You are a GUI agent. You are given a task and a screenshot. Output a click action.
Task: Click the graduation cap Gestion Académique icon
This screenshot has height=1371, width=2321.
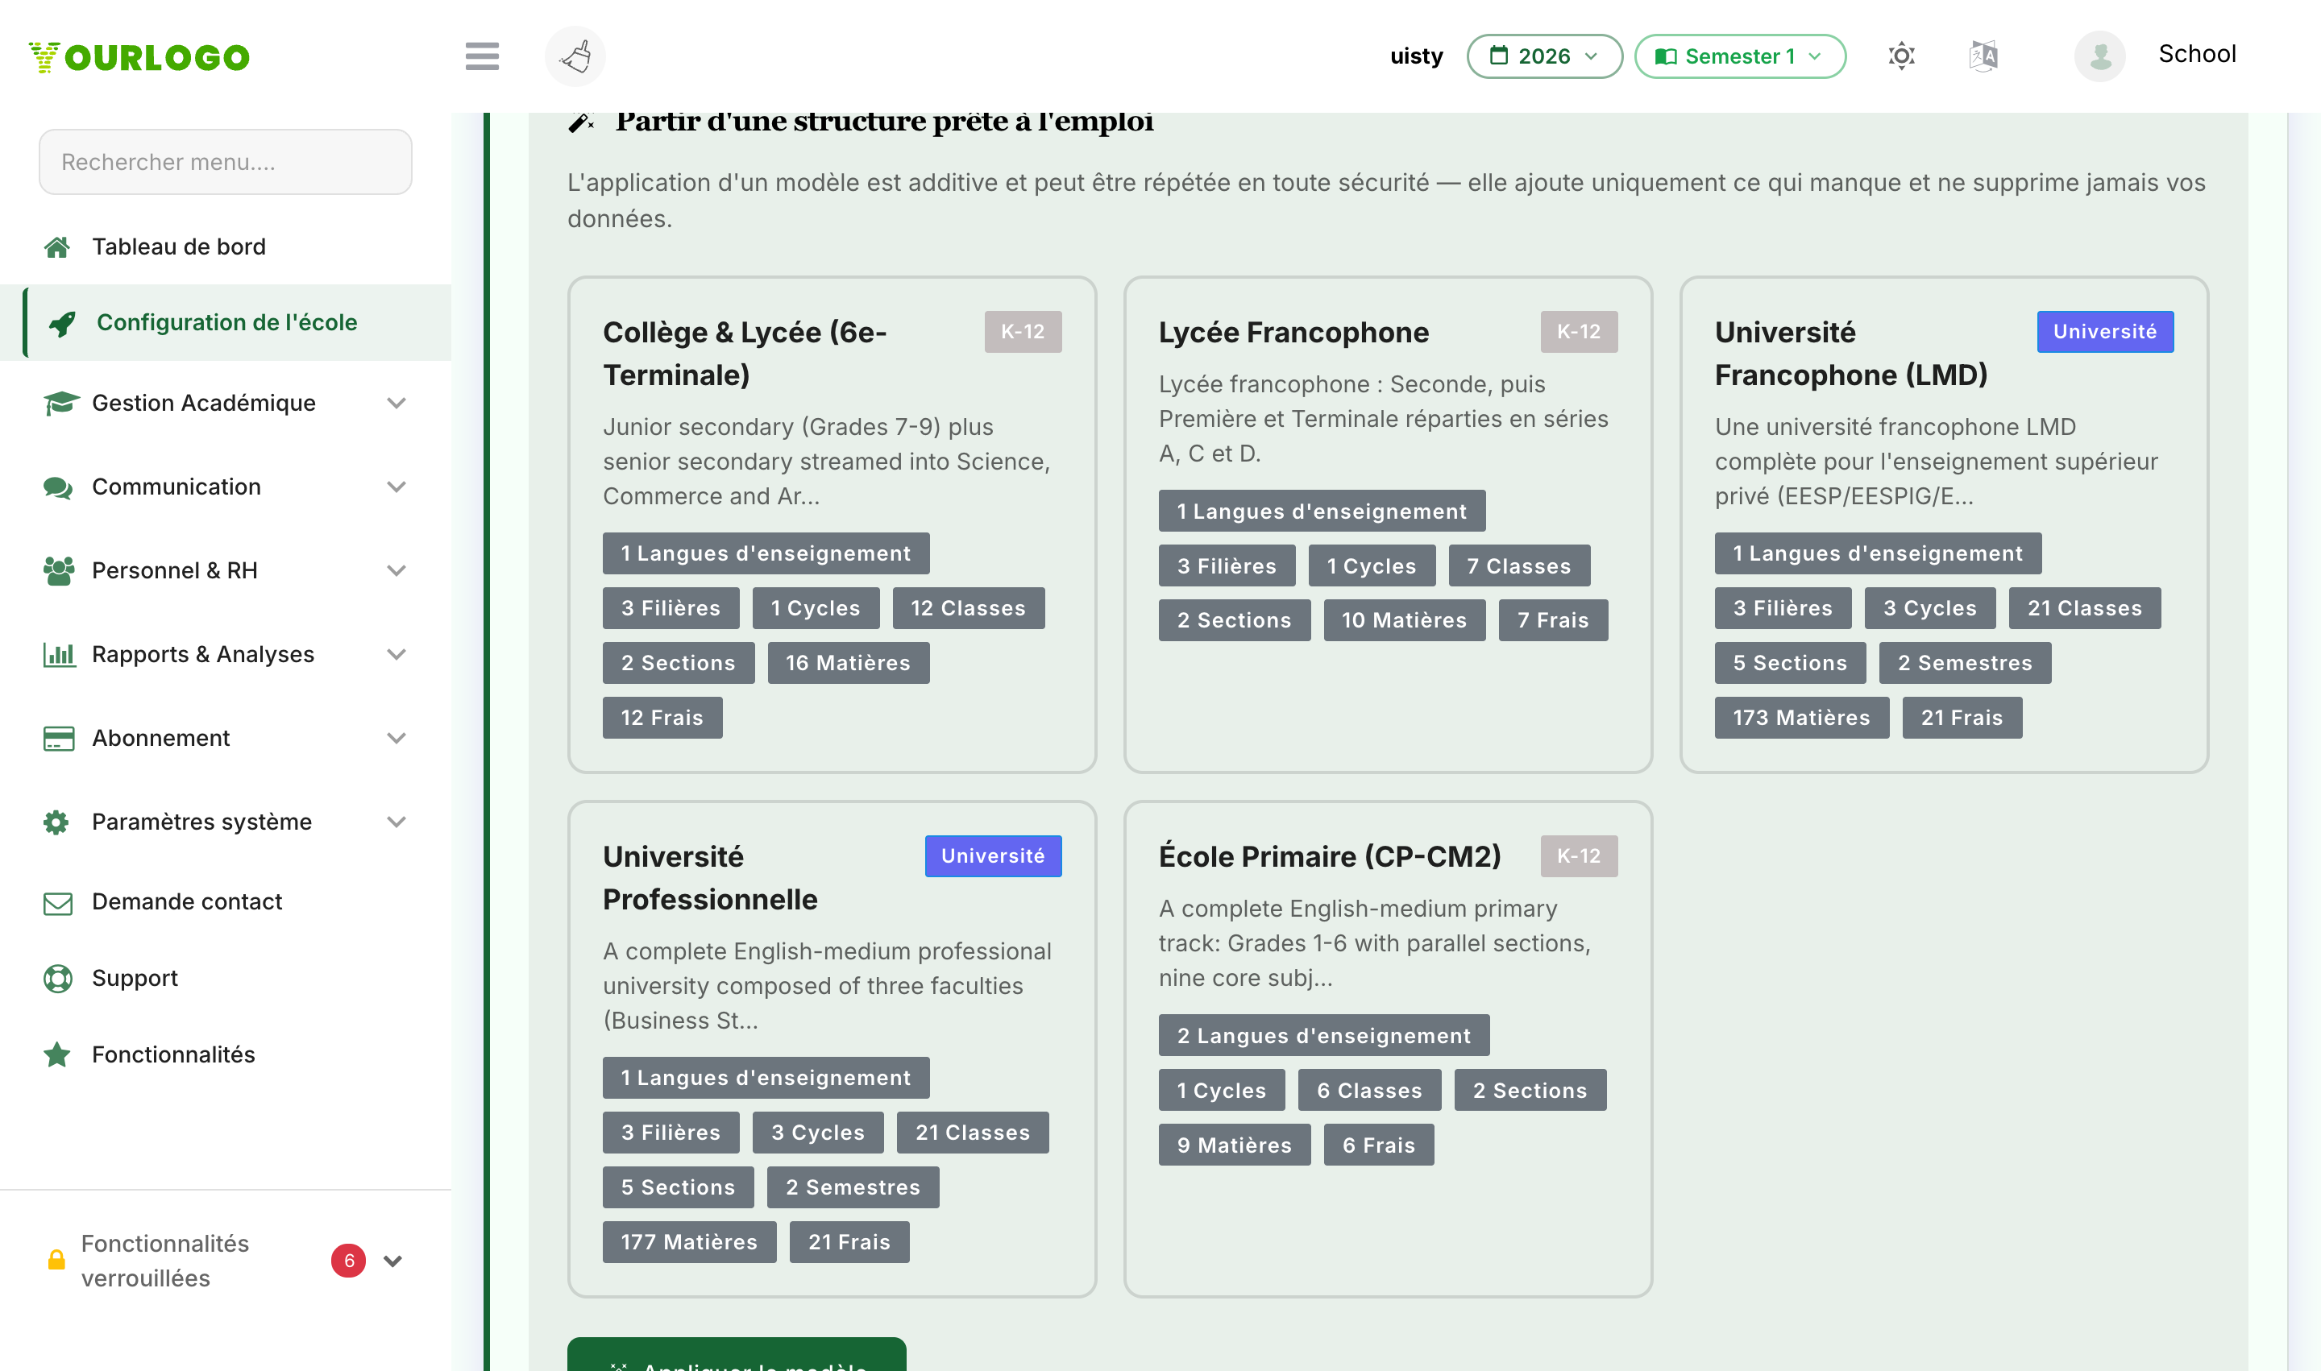coord(60,403)
